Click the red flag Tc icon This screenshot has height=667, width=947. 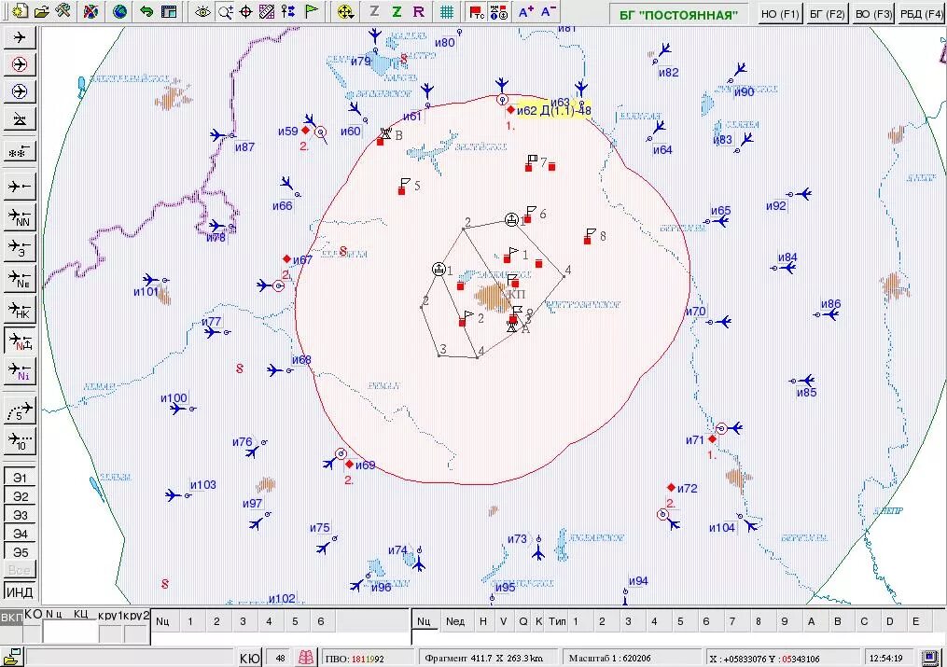coord(477,11)
